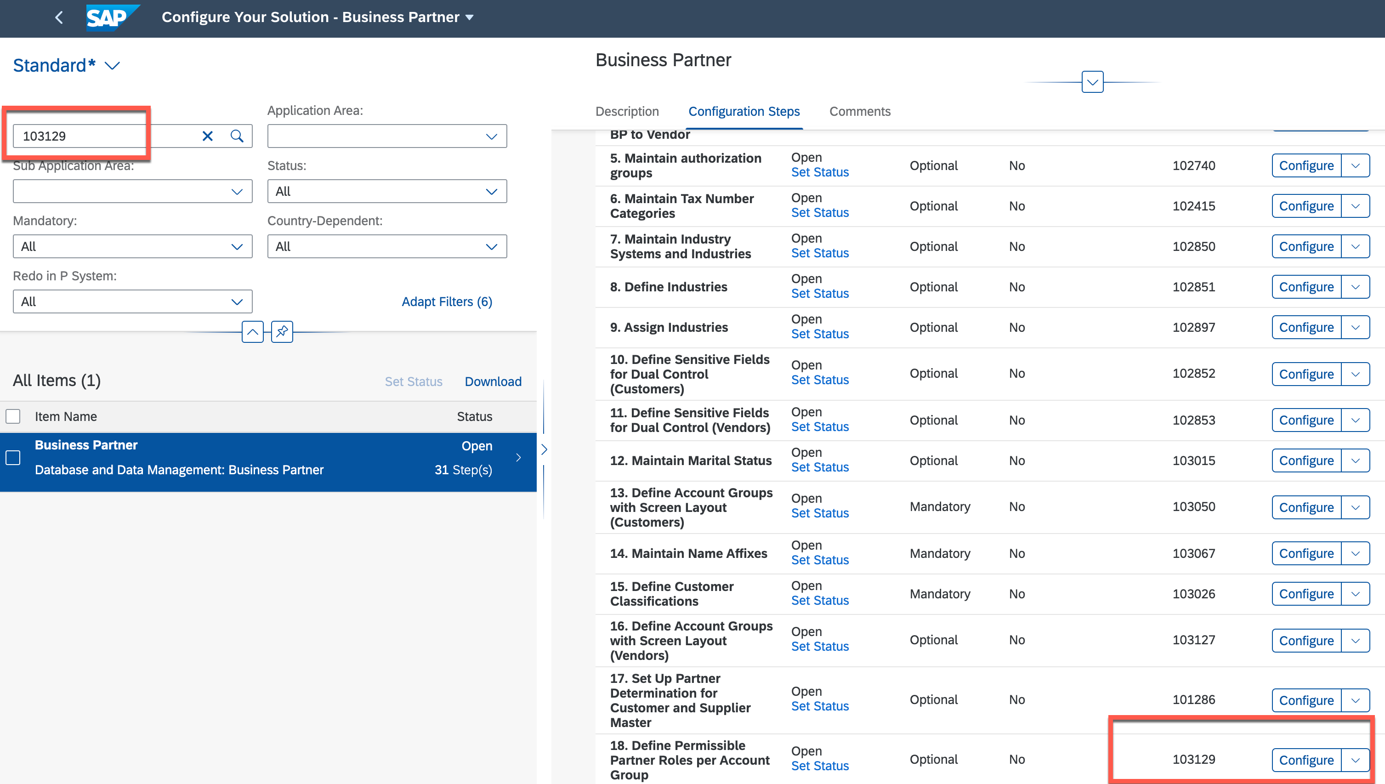Image resolution: width=1385 pixels, height=784 pixels.
Task: Click the search magnifier icon
Action: coord(237,136)
